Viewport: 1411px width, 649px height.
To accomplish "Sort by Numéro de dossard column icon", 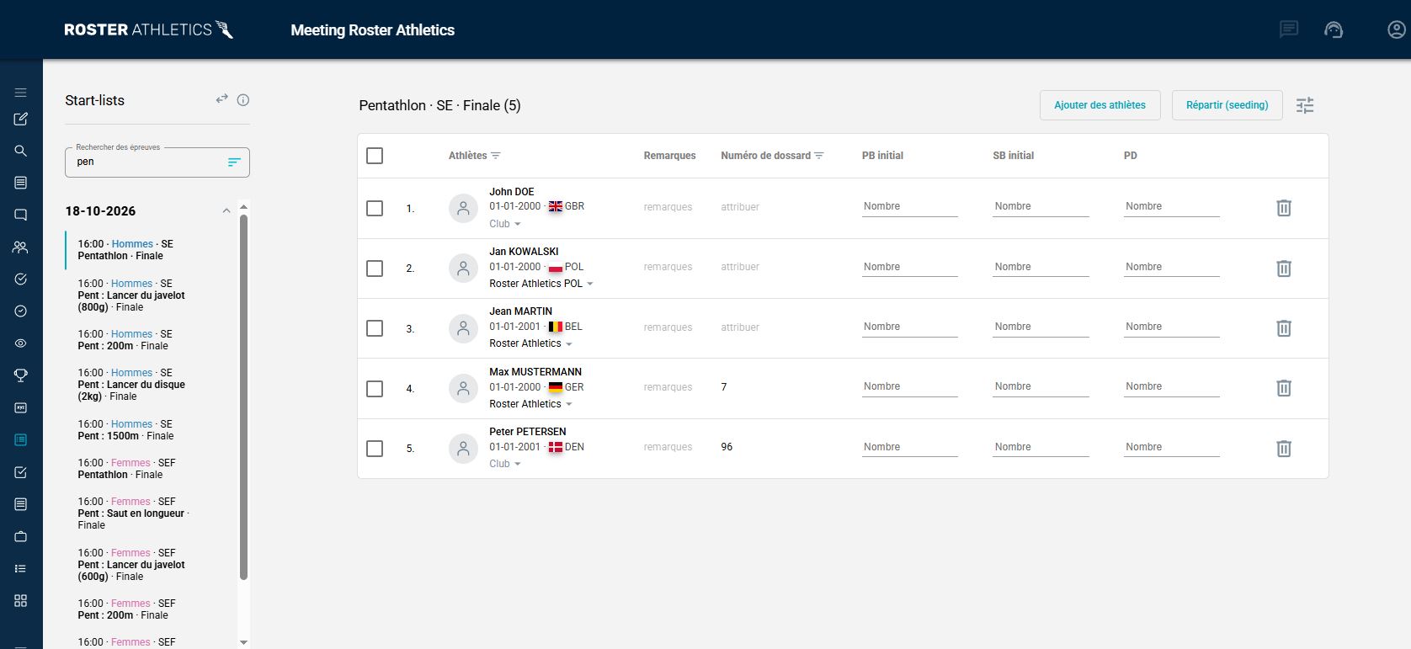I will click(x=819, y=156).
